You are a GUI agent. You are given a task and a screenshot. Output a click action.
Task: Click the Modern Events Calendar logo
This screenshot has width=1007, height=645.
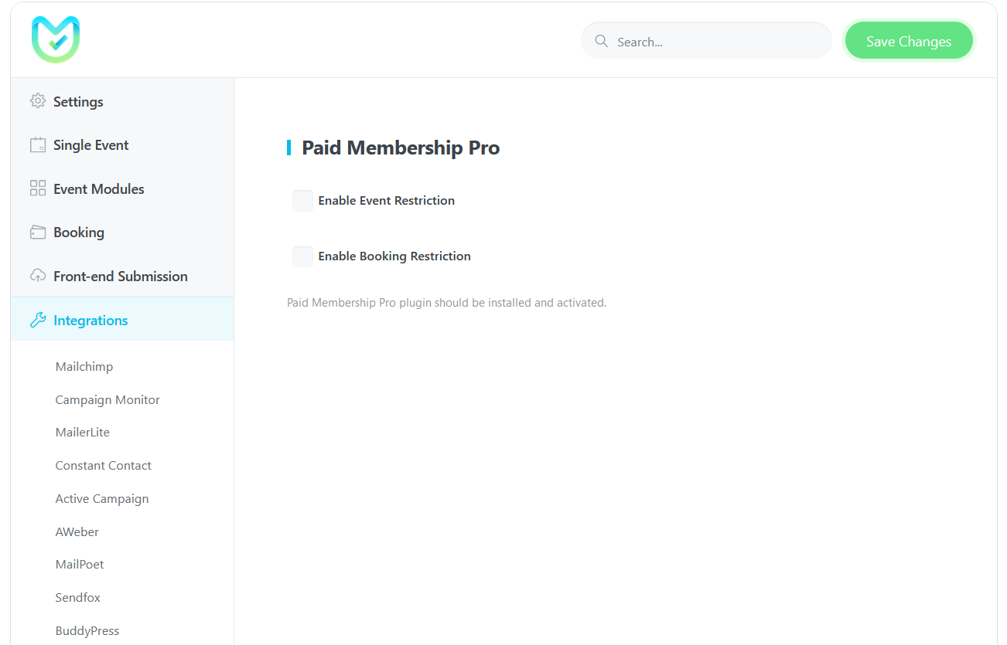[56, 39]
